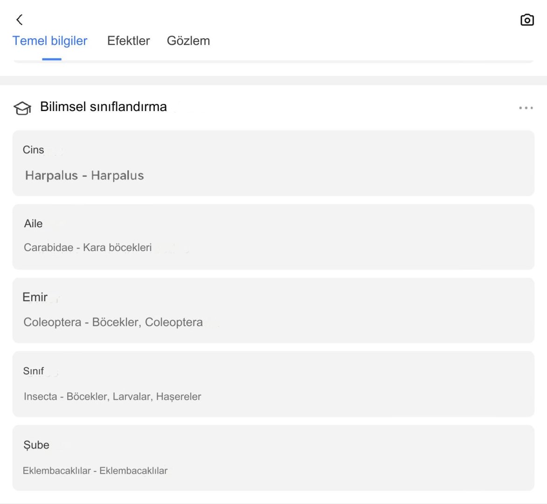Click the Emir label
Image resolution: width=547 pixels, height=504 pixels.
point(35,297)
